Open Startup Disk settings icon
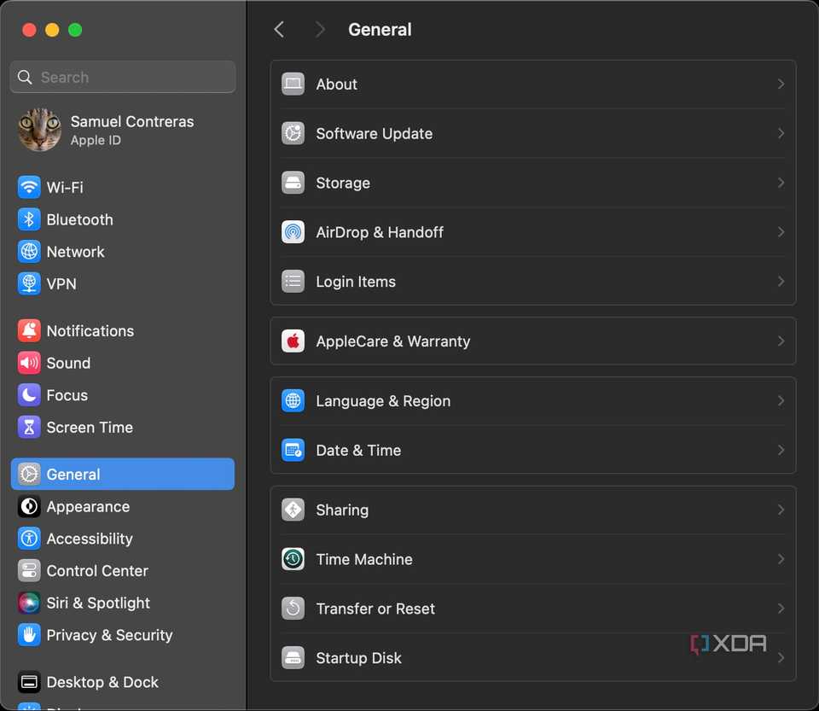Viewport: 819px width, 711px height. click(x=293, y=658)
